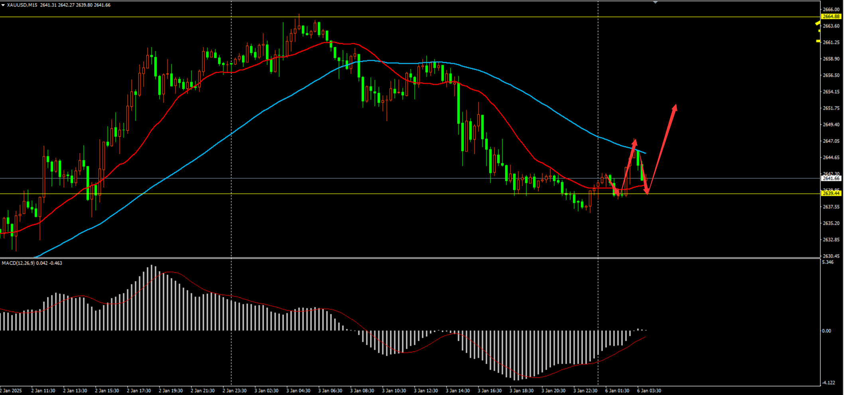This screenshot has width=844, height=395.
Task: Click the 2663.60 price scale value
Action: [x=831, y=26]
